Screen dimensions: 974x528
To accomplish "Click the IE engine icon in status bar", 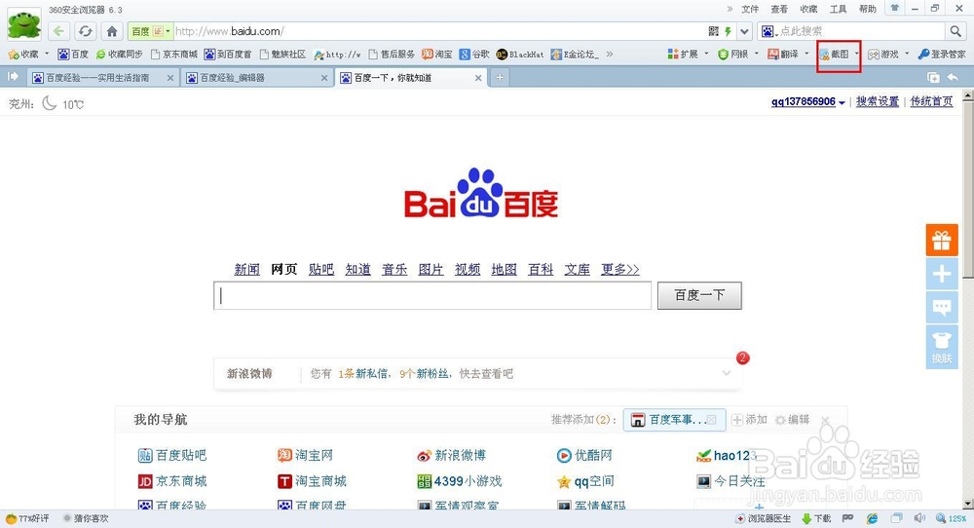I will click(x=872, y=518).
